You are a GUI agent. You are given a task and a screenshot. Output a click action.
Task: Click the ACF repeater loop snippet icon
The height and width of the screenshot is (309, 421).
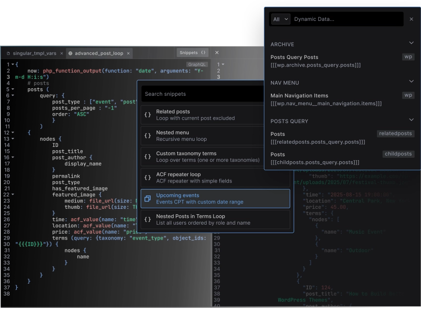(149, 177)
